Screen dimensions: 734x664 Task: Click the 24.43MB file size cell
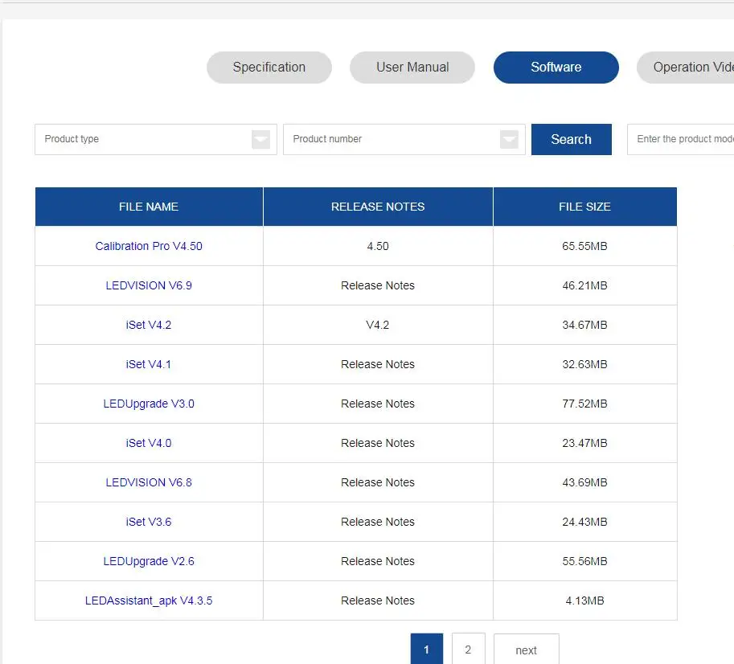[x=584, y=522]
